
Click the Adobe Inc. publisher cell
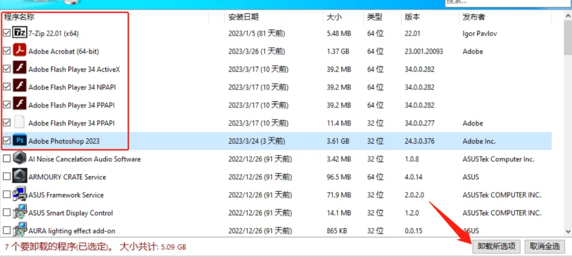pyautogui.click(x=479, y=141)
